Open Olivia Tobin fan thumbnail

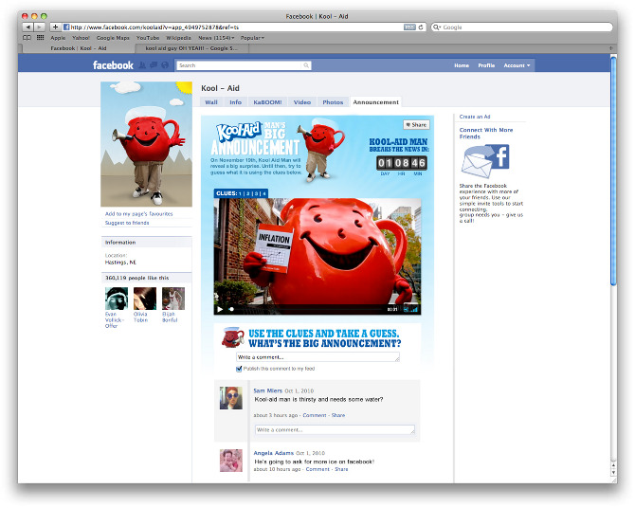[145, 299]
